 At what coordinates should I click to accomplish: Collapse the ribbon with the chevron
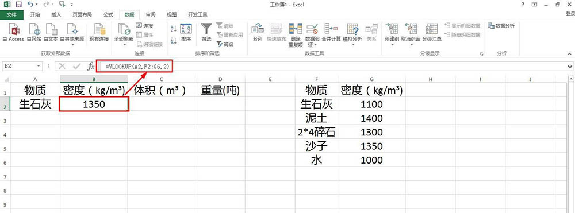pos(570,54)
